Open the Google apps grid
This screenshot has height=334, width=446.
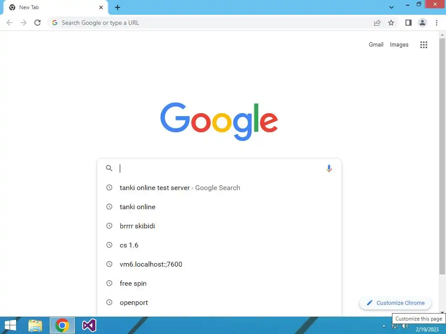pyautogui.click(x=423, y=45)
